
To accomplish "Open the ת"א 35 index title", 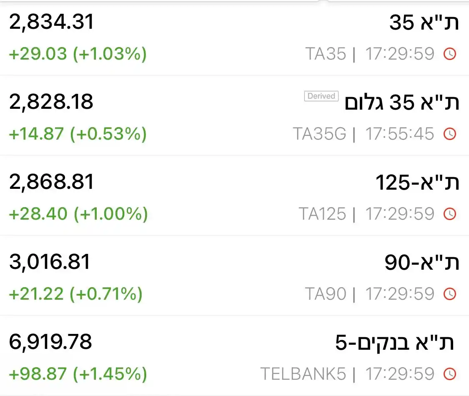I will point(424,22).
